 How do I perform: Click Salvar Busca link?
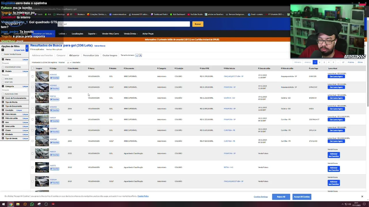[100, 46]
